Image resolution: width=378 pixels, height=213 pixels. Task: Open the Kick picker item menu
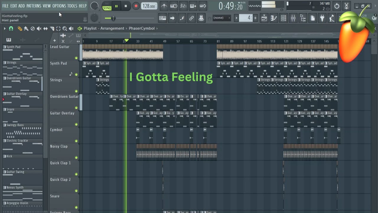pyautogui.click(x=4, y=156)
